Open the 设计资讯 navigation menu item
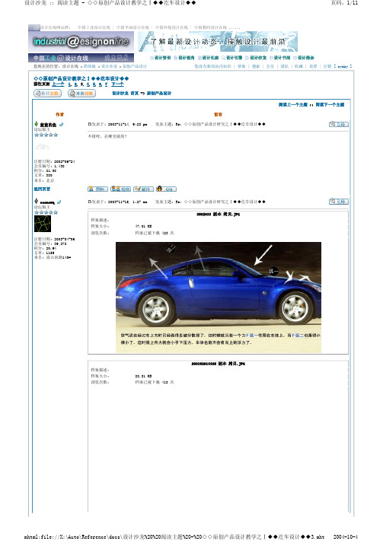Viewport: 383px width, 541px height. pos(161,58)
